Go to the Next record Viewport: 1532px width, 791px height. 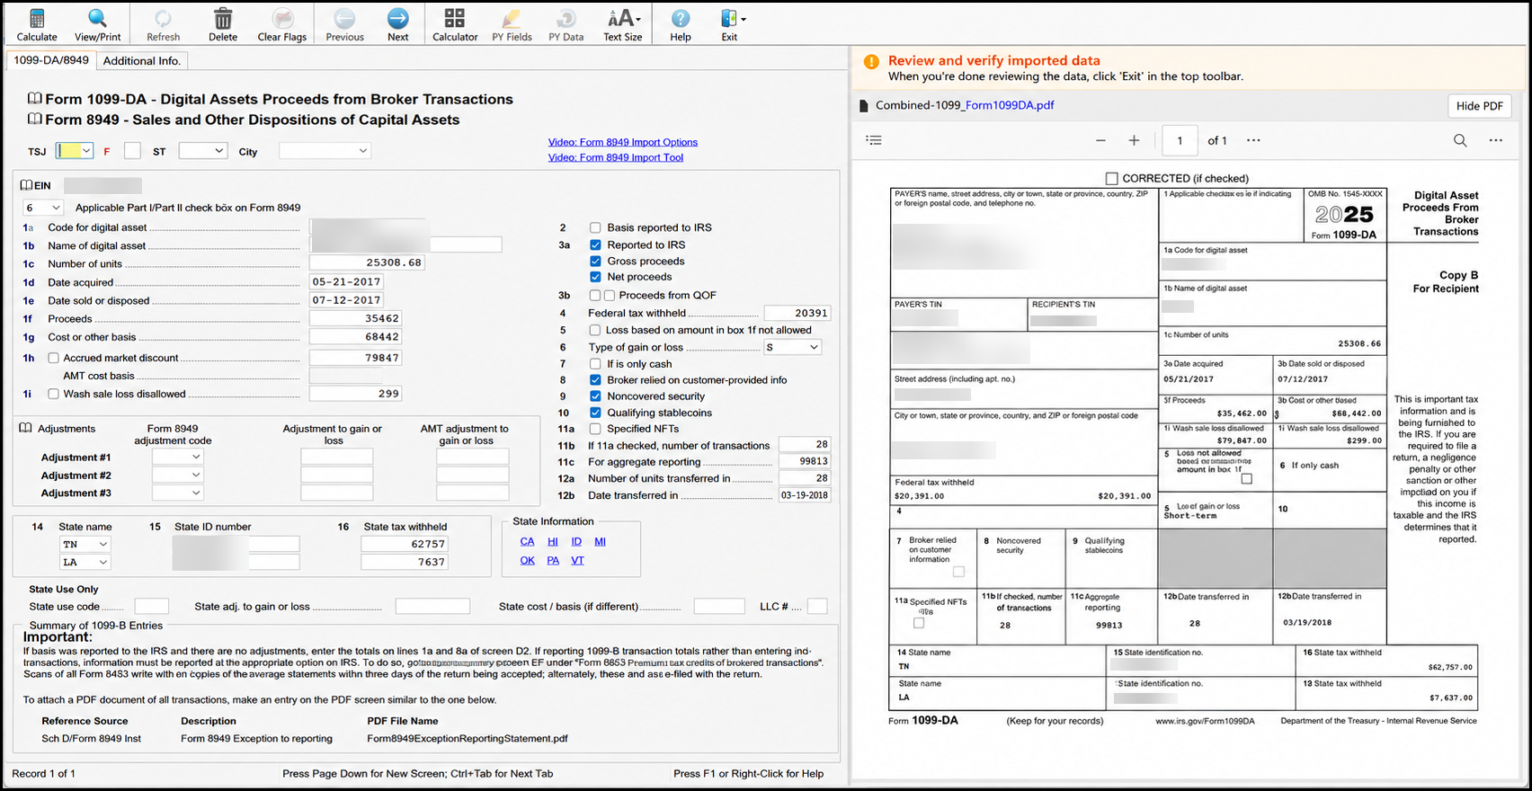(397, 24)
